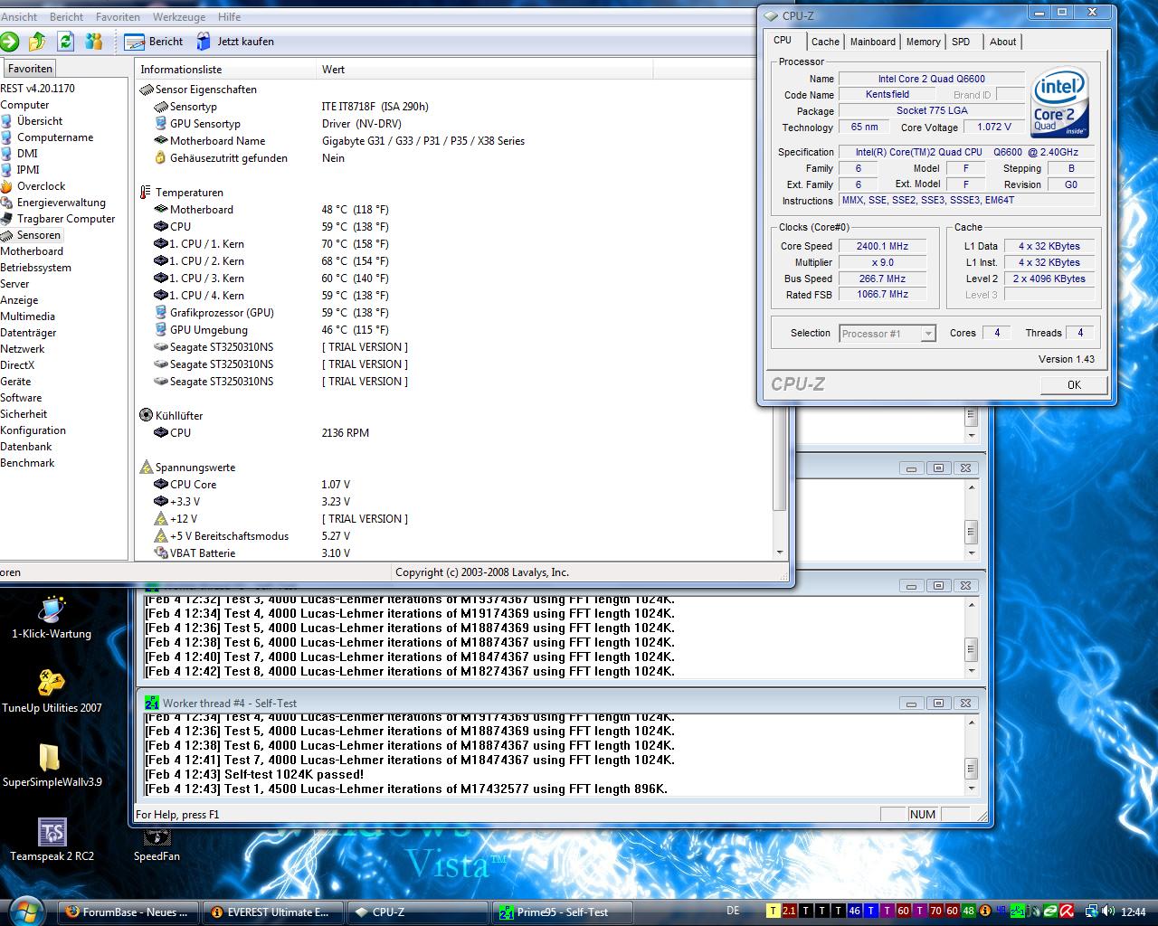Click the CPU-Z title bar icon
Viewport: 1158px width, 926px height.
pyautogui.click(x=771, y=15)
